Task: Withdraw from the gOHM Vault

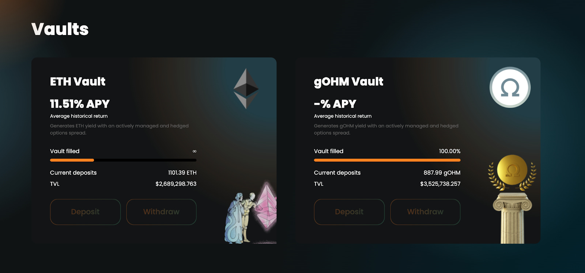Action: click(x=425, y=212)
